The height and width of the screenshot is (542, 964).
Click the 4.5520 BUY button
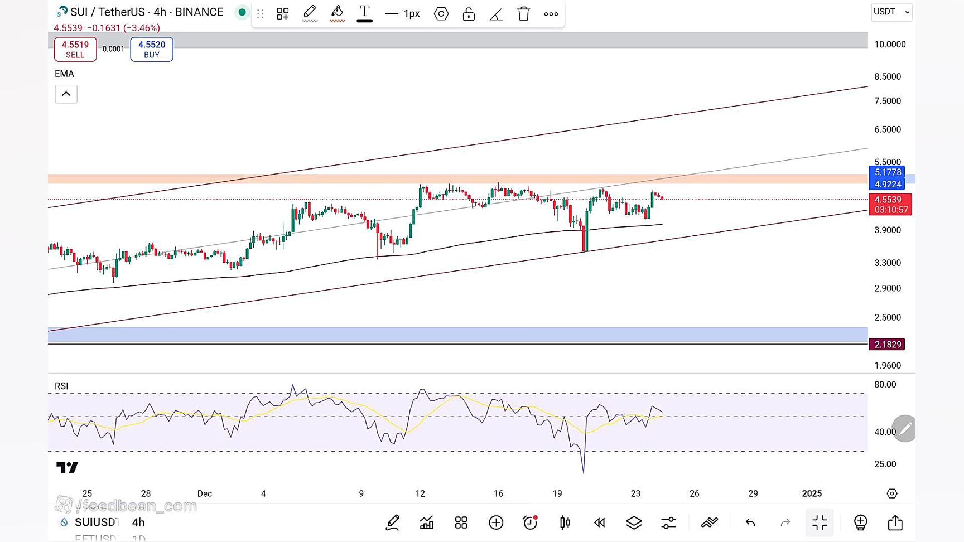click(x=152, y=49)
